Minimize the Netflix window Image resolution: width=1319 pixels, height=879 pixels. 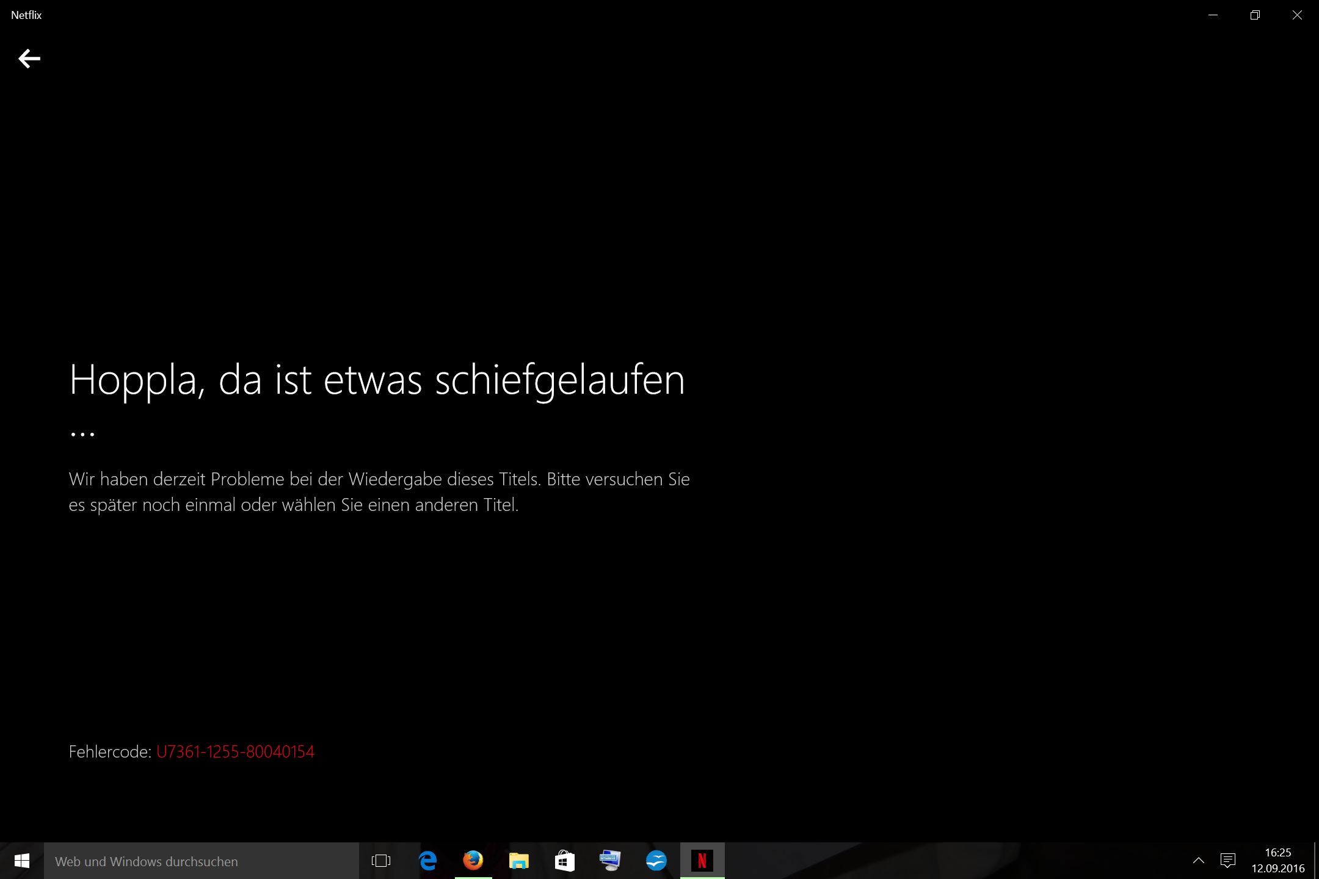tap(1213, 15)
